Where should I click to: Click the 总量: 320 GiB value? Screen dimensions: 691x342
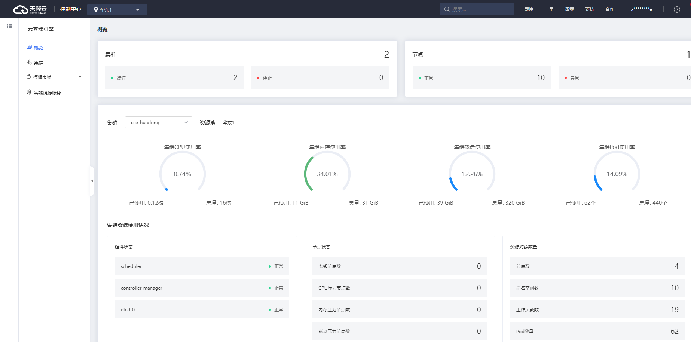click(x=508, y=203)
